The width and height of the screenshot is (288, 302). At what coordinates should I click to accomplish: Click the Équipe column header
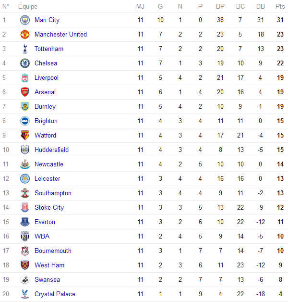click(x=27, y=7)
